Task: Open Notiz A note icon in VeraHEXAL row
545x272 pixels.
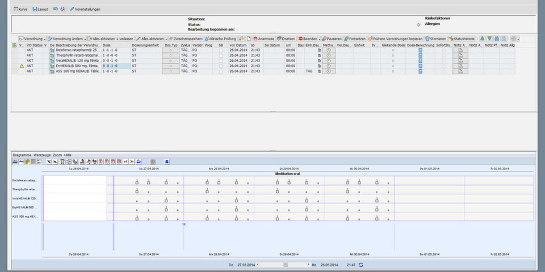Action: (x=460, y=61)
